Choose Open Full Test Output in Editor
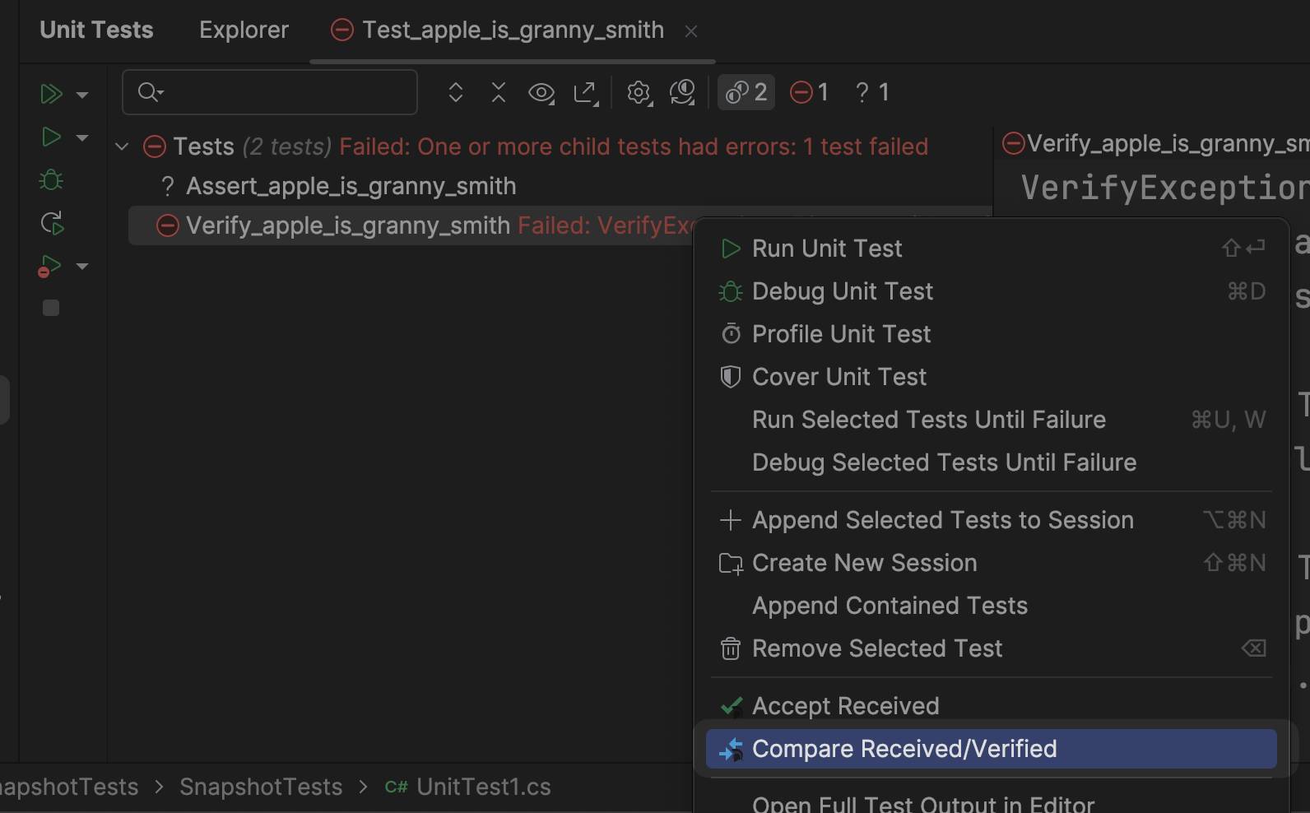The width and height of the screenshot is (1310, 813). (992, 801)
